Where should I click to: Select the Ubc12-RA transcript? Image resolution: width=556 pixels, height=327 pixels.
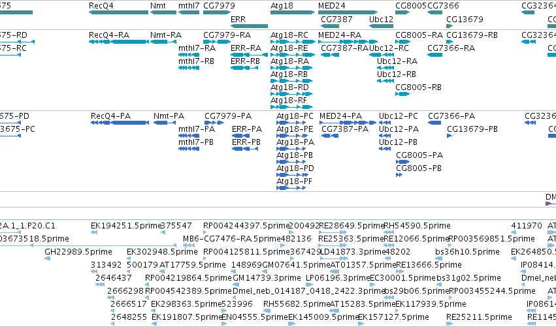click(x=385, y=68)
